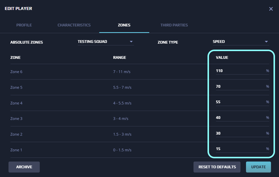The width and height of the screenshot is (279, 177).
Task: Click the Zone Type label
Action: 168,42
